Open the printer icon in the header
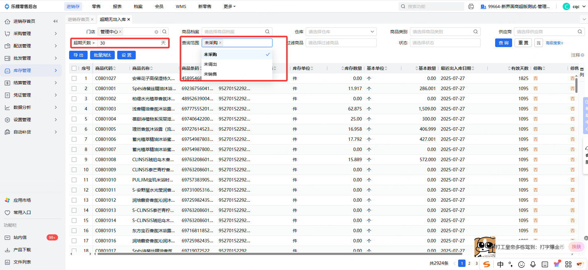 [471, 6]
